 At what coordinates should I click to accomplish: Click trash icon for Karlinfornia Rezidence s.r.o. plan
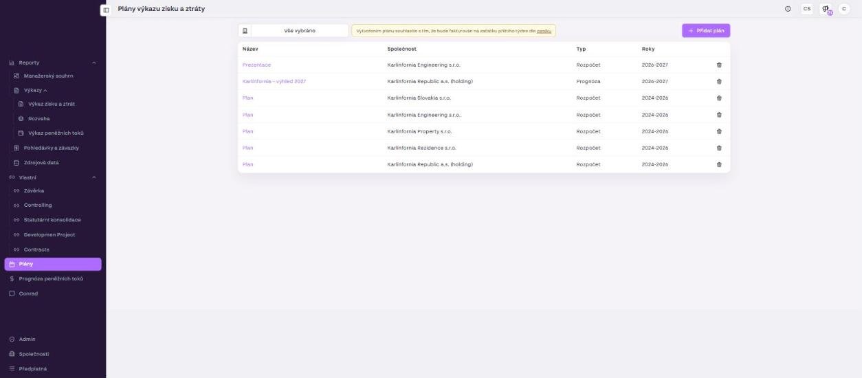719,148
